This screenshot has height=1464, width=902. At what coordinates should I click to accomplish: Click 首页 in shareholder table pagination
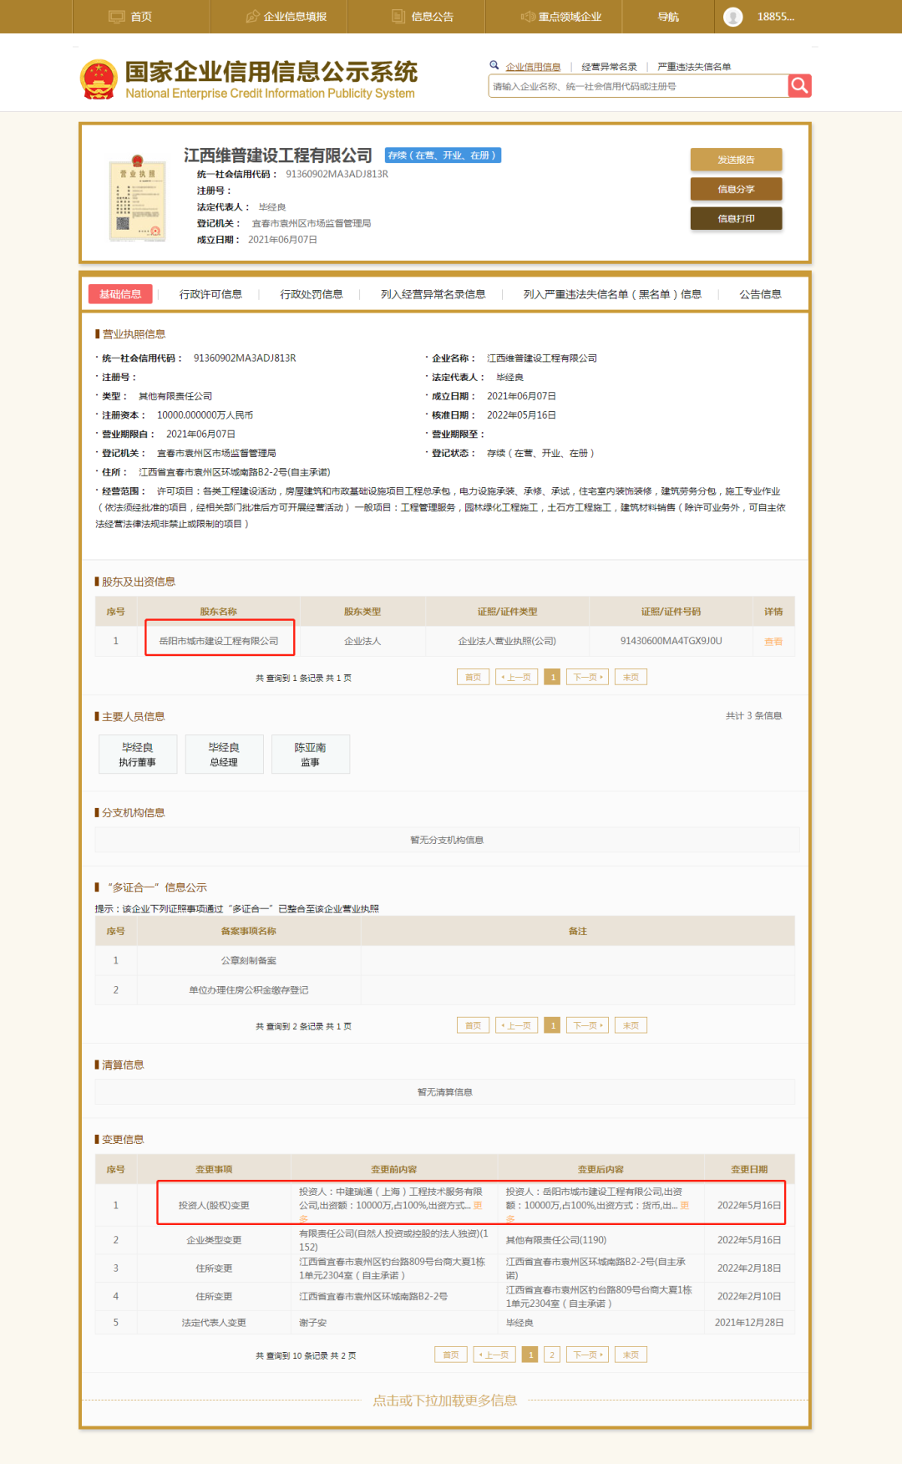(x=473, y=677)
